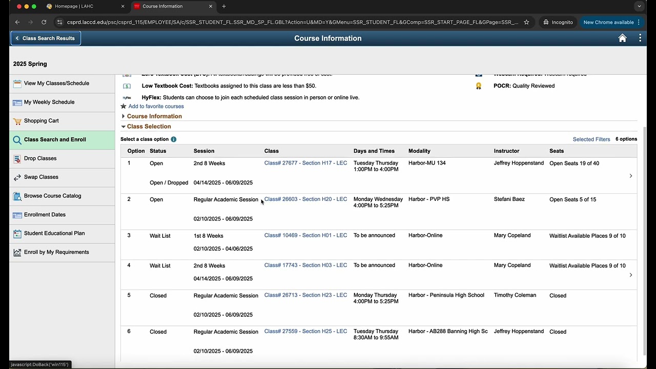The height and width of the screenshot is (369, 656).
Task: Click the Home icon in header
Action: click(622, 38)
